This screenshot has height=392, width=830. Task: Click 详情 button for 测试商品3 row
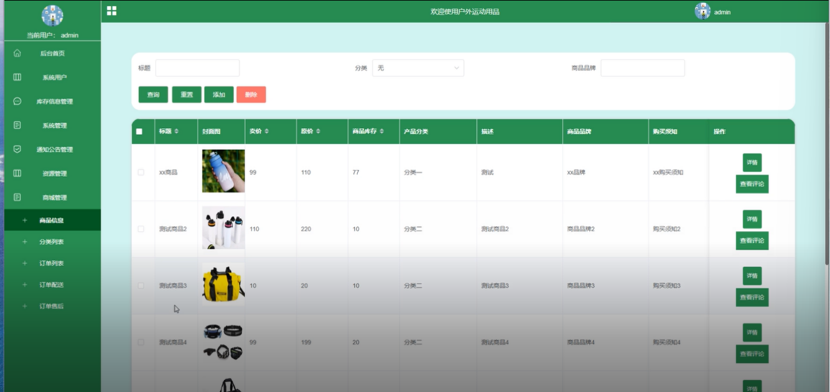752,276
